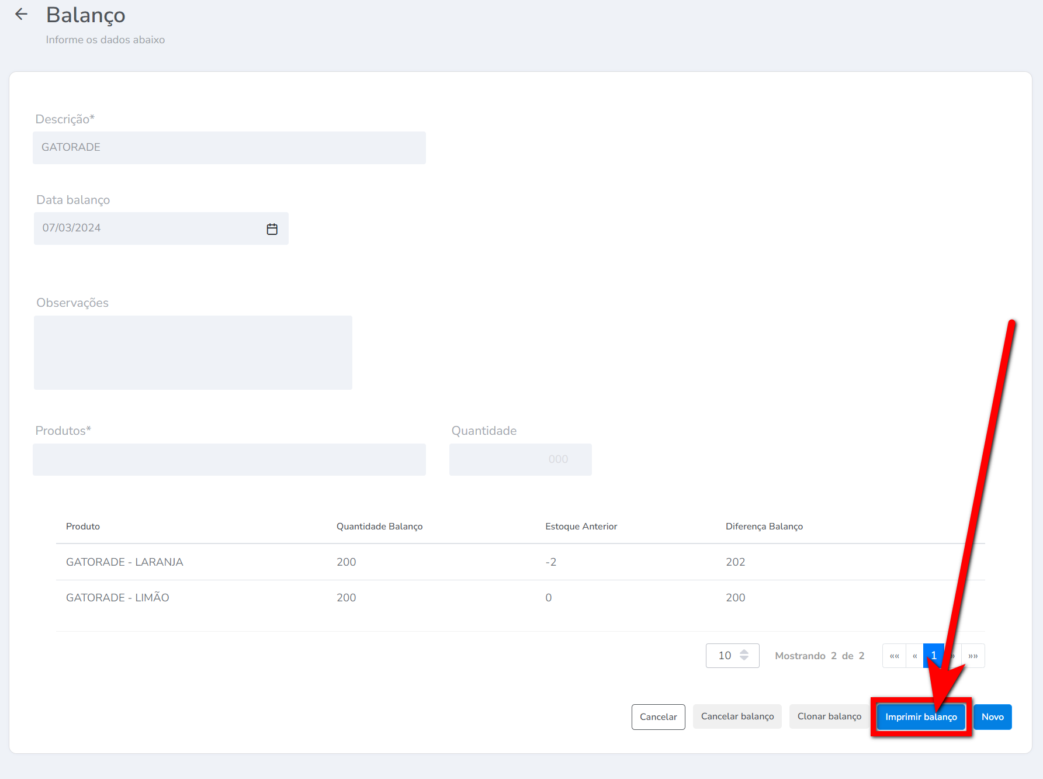Print using the Imprimir balanço button
Screen dimensions: 1043x779
pos(920,717)
